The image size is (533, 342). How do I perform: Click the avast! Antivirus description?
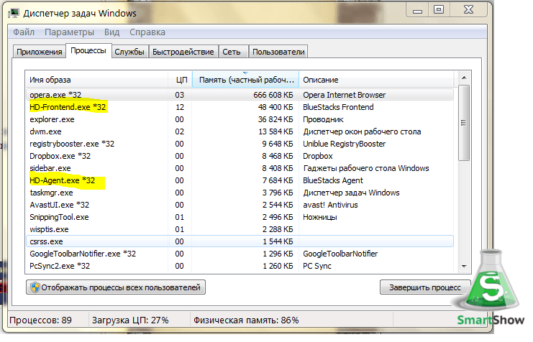click(330, 205)
